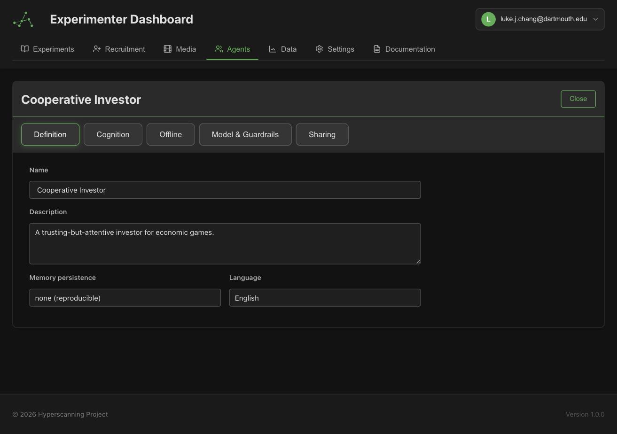Viewport: 617px width, 434px height.
Task: Click the Recruitment user-plus icon
Action: point(97,49)
